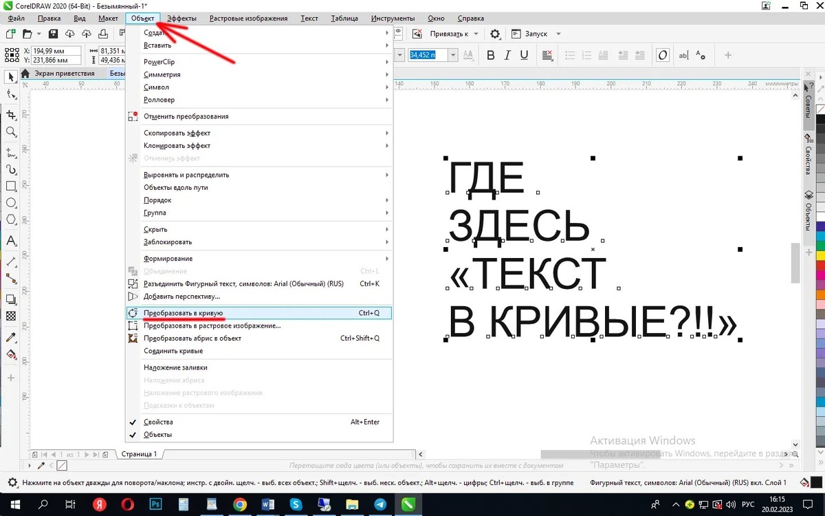
Task: Click the Print icon
Action: tap(104, 34)
